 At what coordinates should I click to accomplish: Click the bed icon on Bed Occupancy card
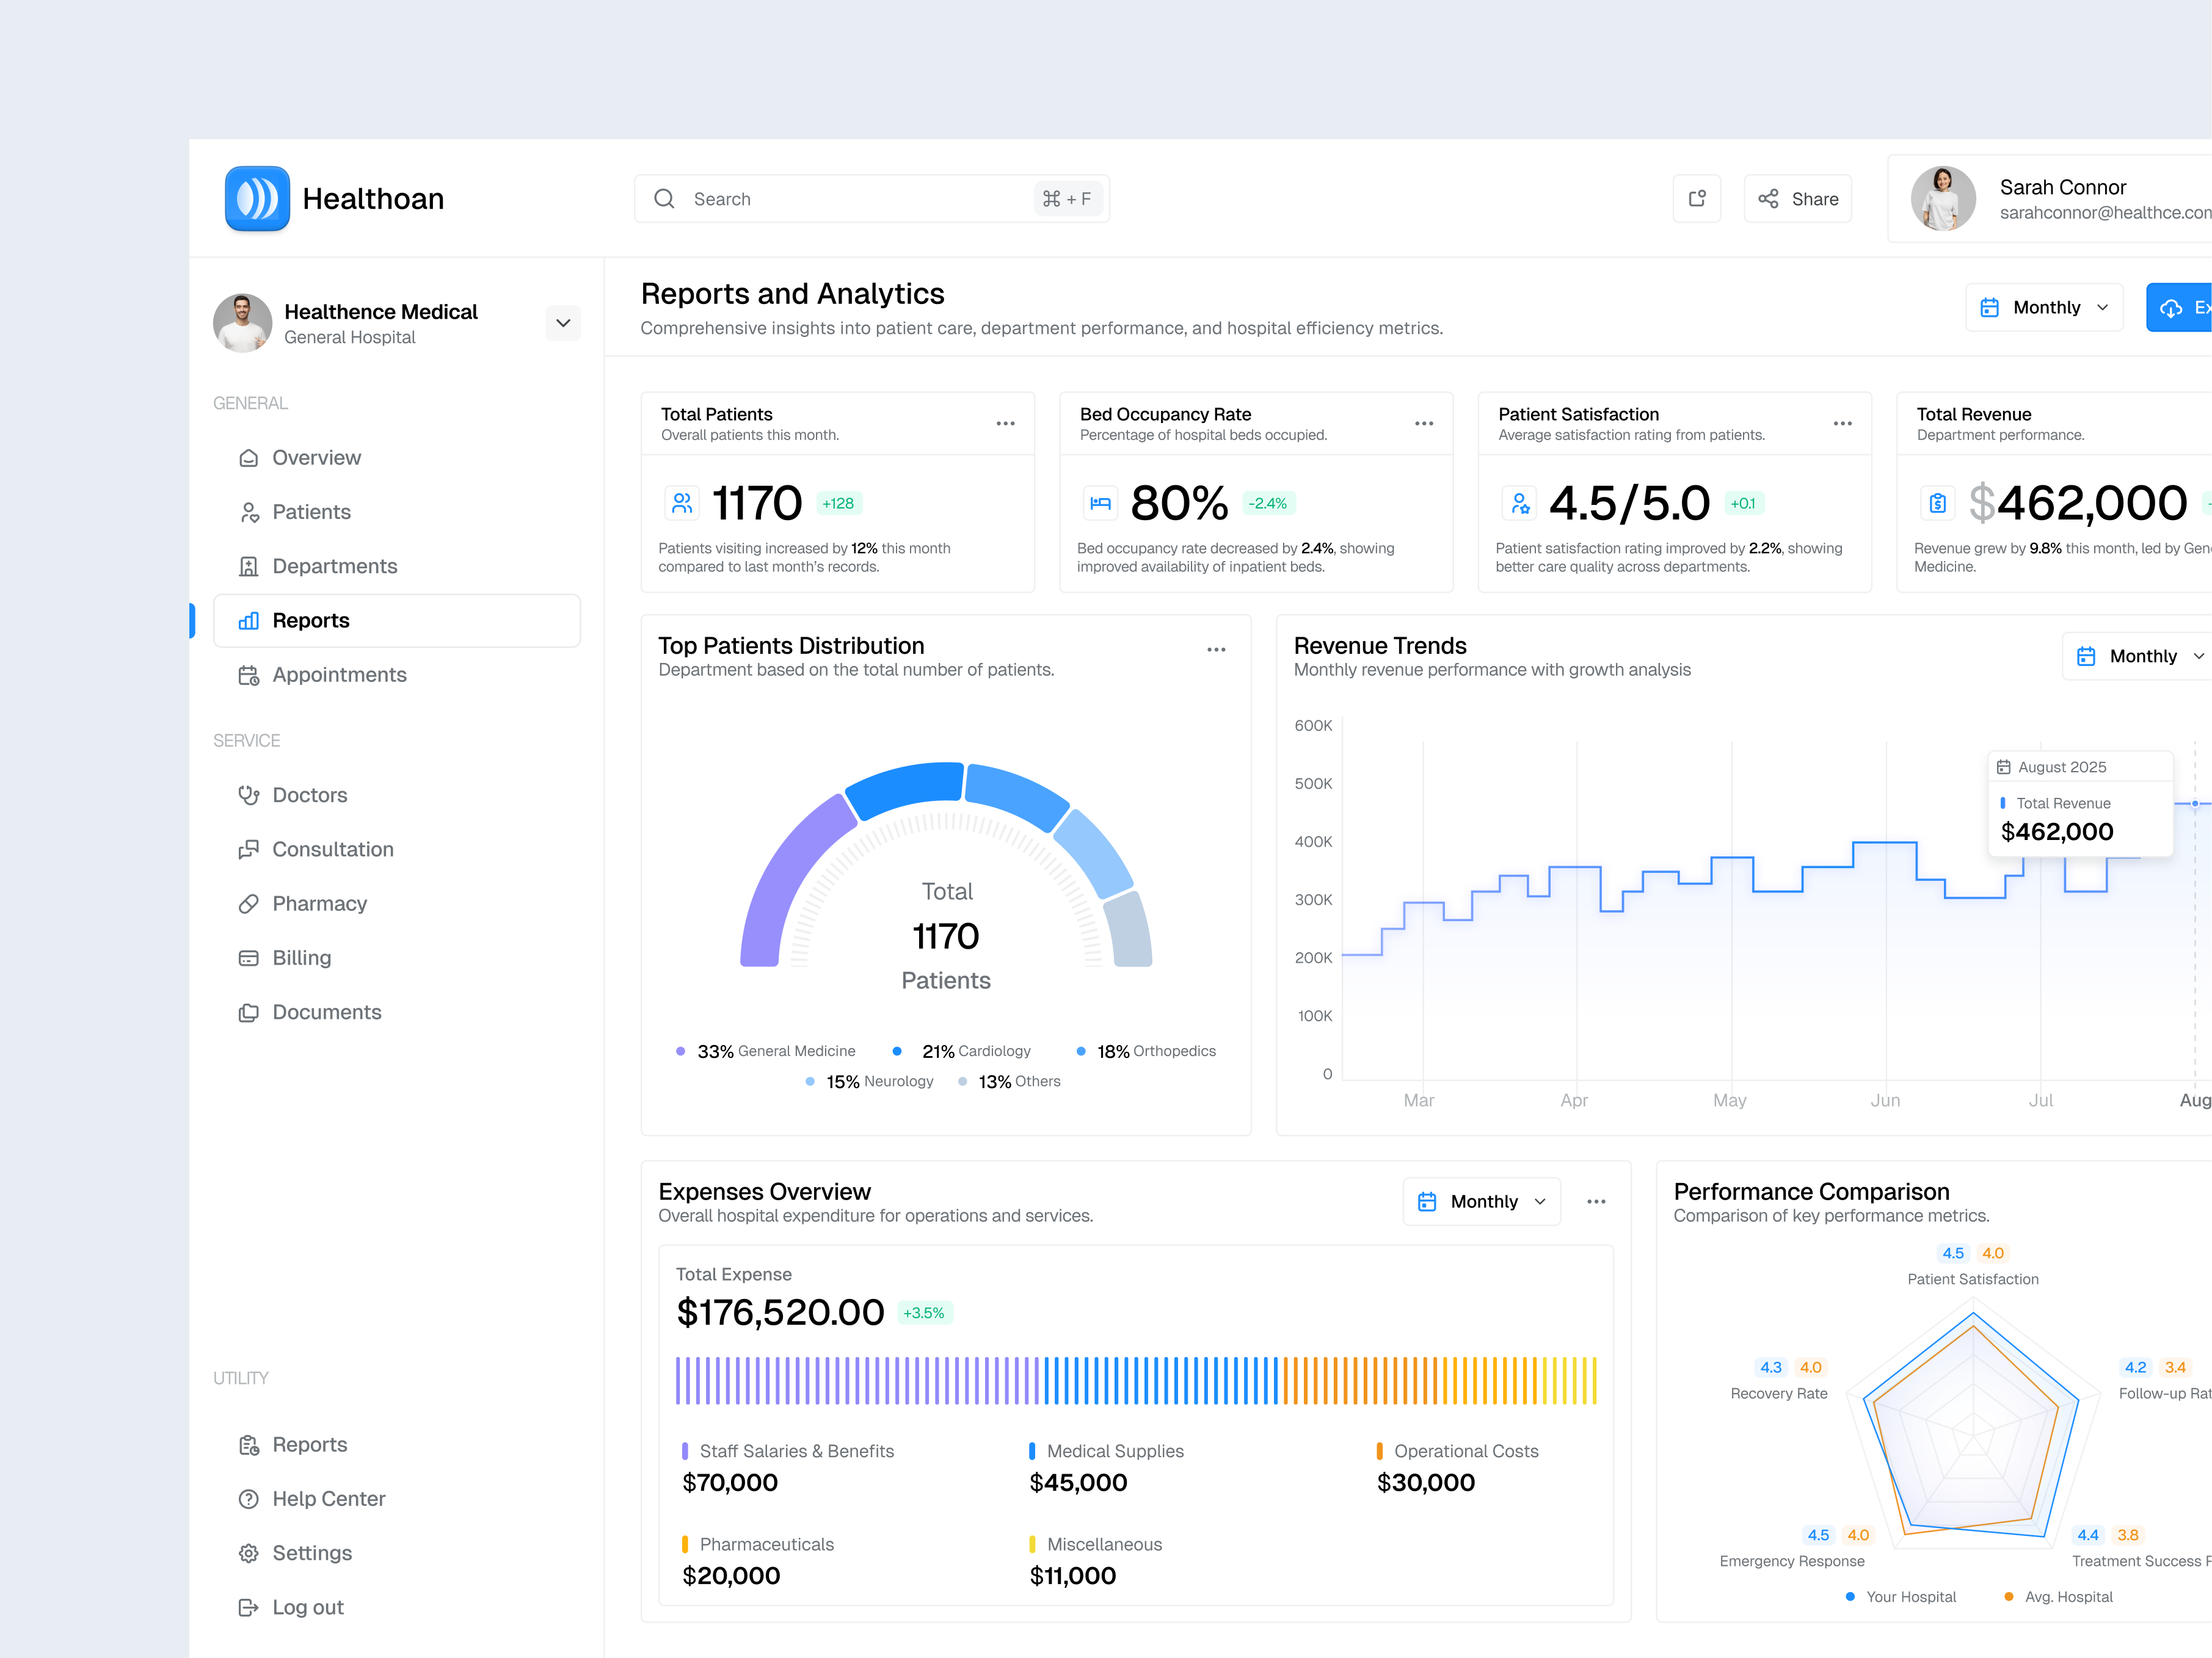point(1100,502)
